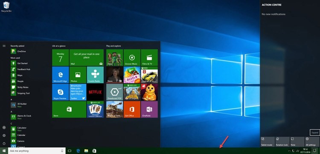Image resolution: width=320 pixels, height=154 pixels.
Task: Open Store from the taskbar
Action: [x=94, y=151]
